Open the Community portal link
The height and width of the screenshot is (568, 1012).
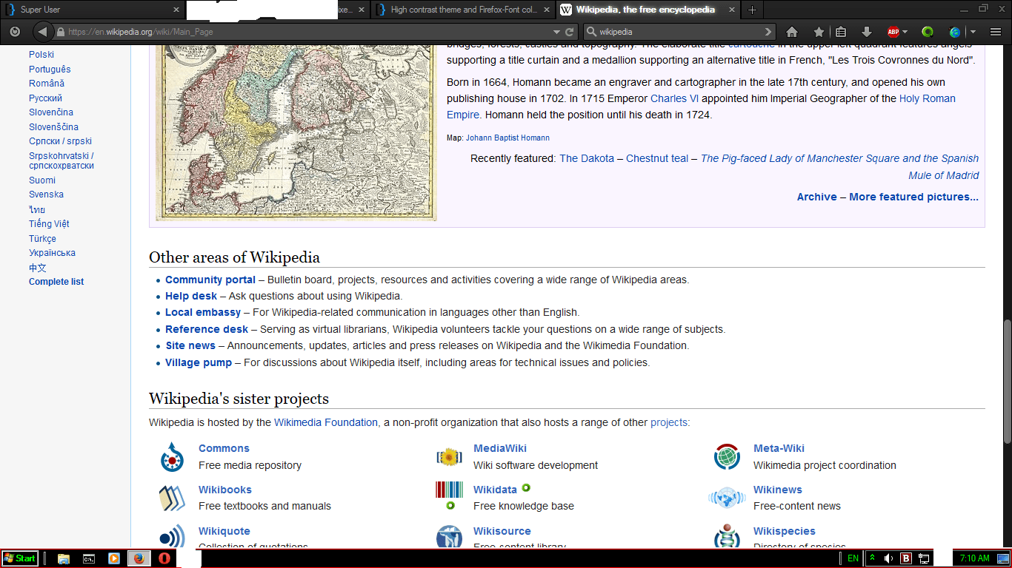pos(210,280)
